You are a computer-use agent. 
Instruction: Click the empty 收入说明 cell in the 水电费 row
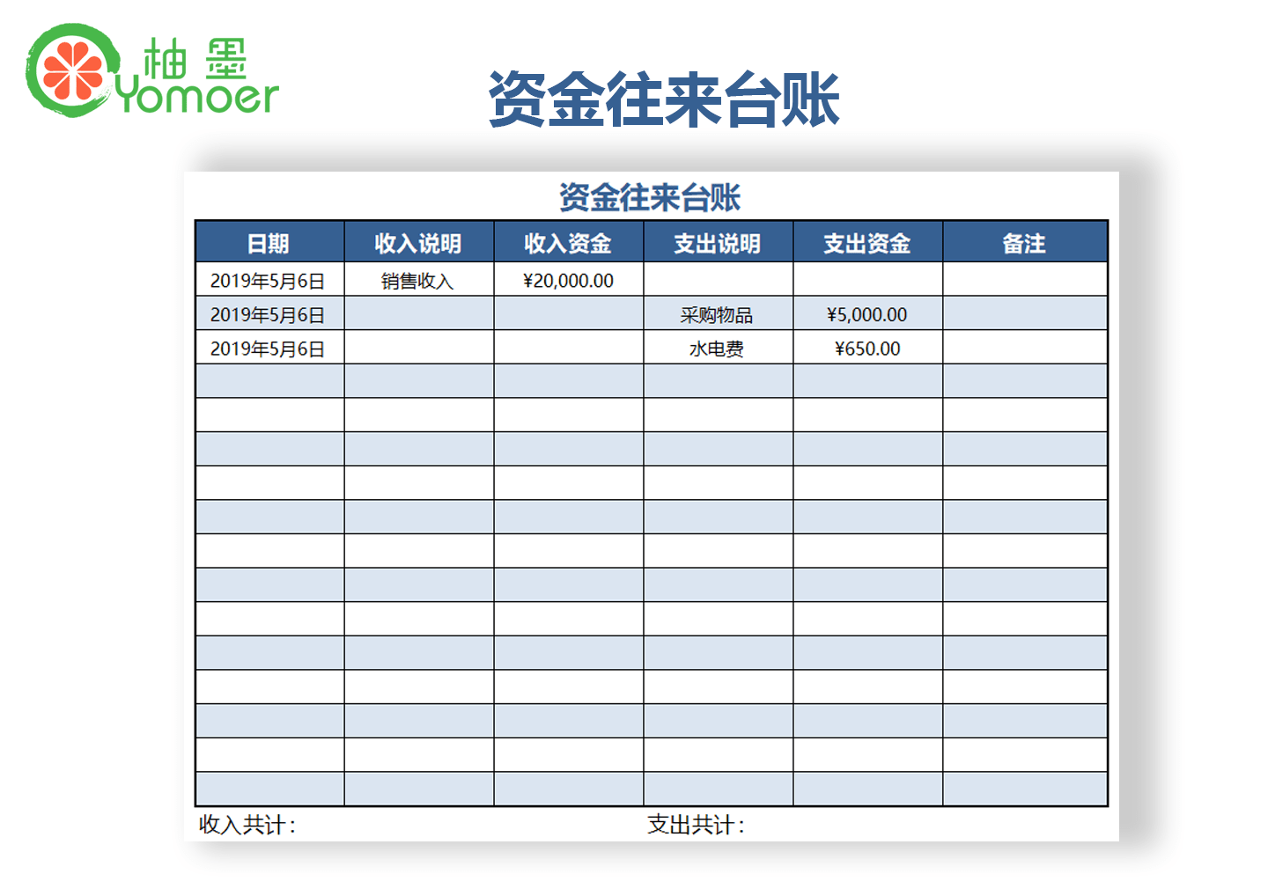(419, 348)
